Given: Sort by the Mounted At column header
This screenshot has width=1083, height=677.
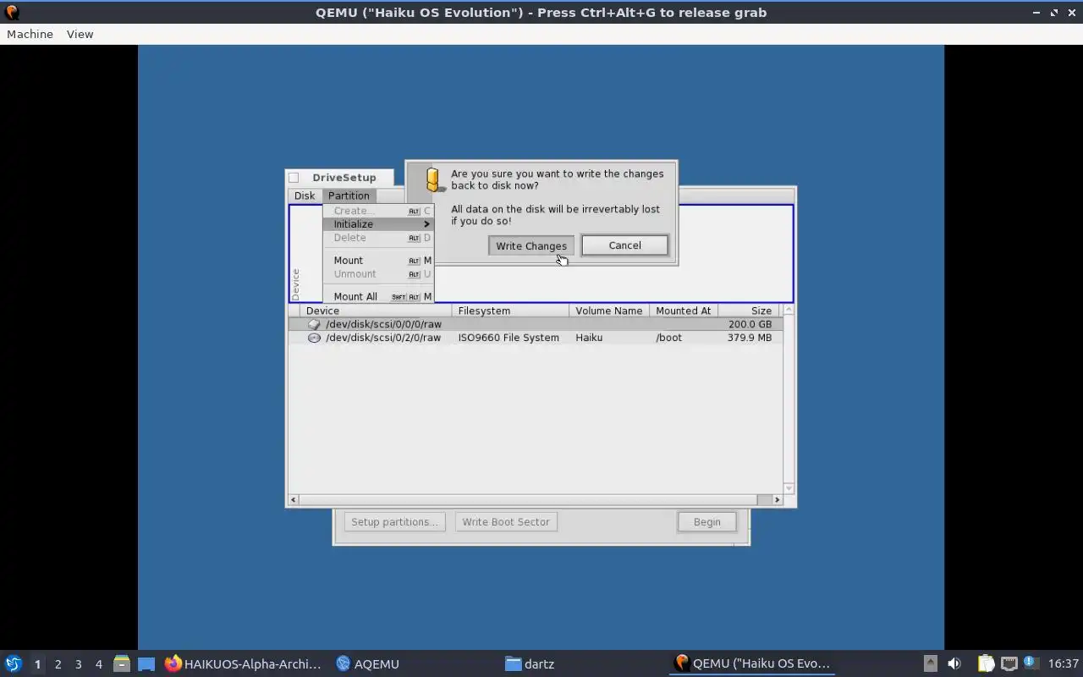Looking at the screenshot, I should coord(684,311).
